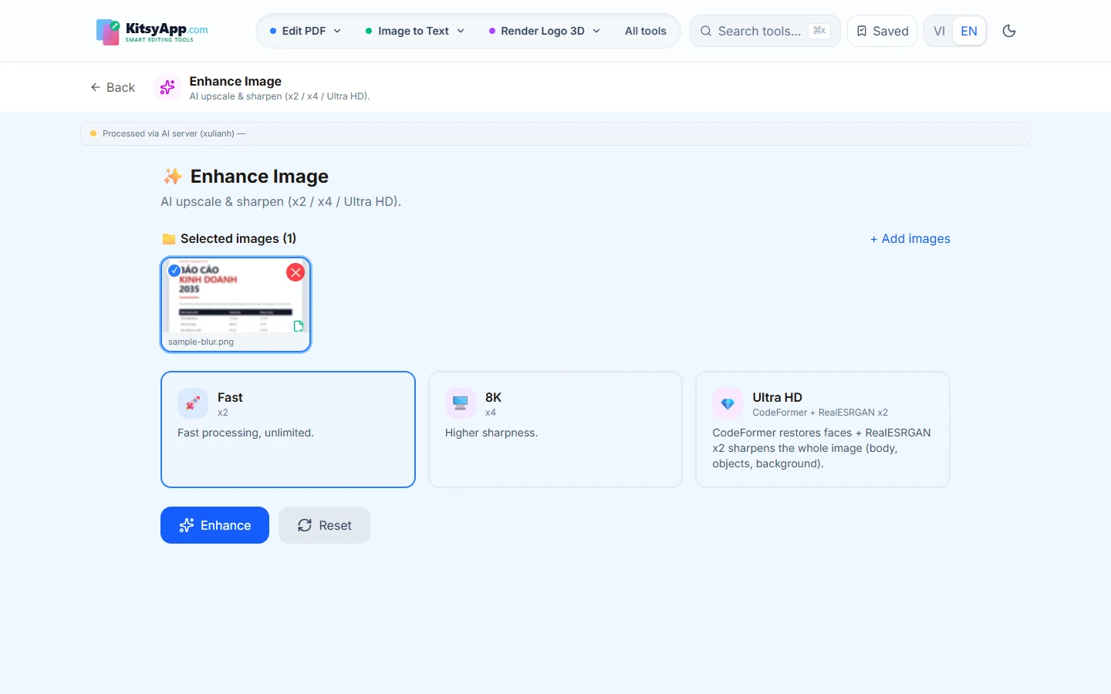
Task: Expand the Edit PDF dropdown
Action: [305, 31]
